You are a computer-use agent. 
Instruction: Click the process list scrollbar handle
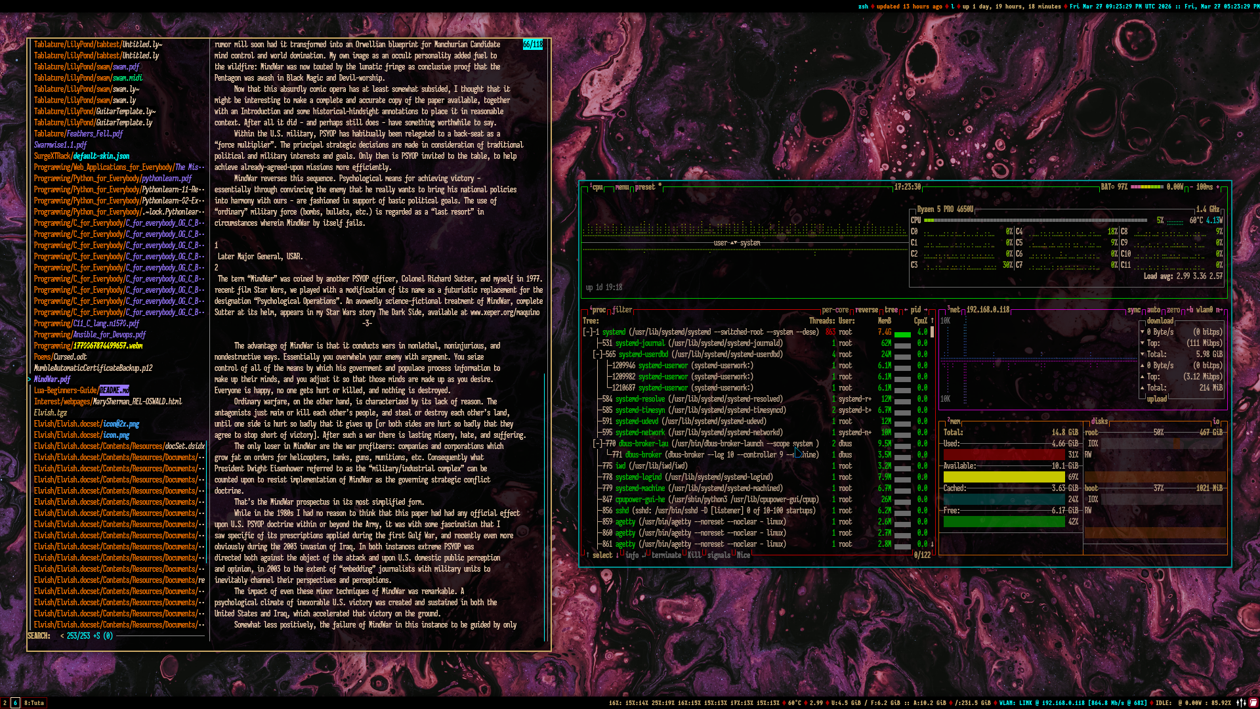coord(932,332)
